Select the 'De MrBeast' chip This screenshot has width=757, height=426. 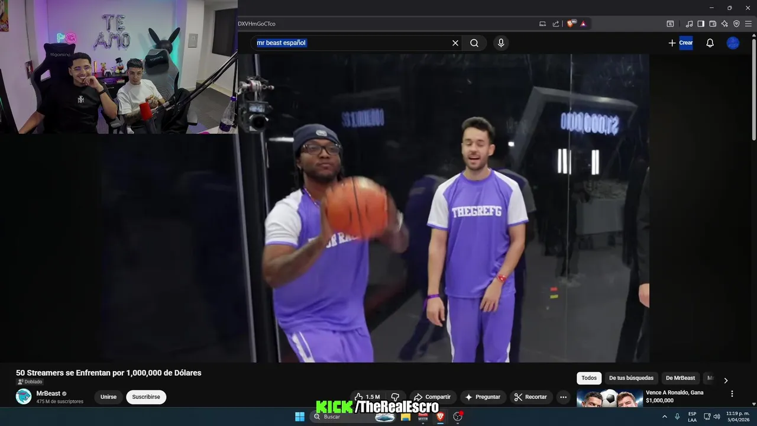pos(680,378)
